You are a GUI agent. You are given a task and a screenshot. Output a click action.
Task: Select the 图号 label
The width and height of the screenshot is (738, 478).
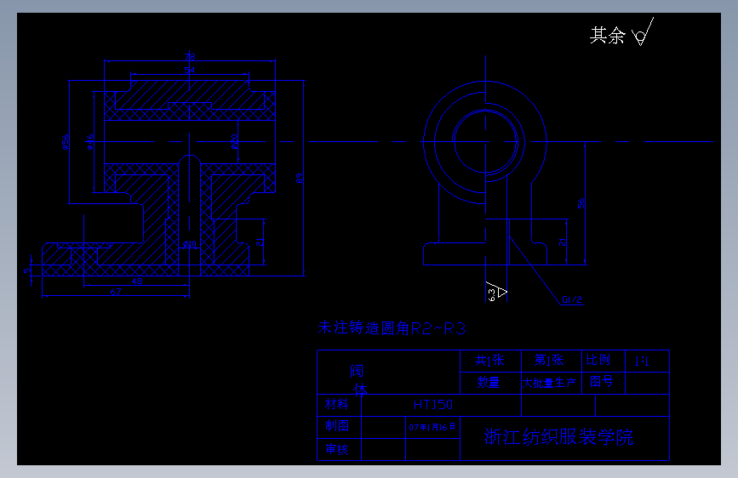[602, 381]
